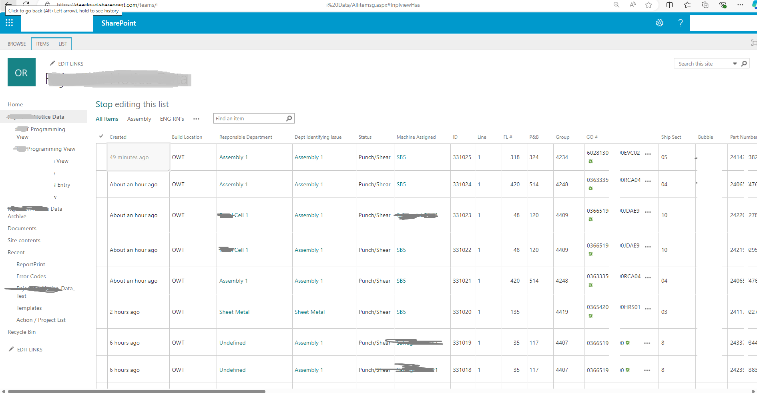This screenshot has height=393, width=757.
Task: Open the browser split screen icon
Action: [669, 5]
